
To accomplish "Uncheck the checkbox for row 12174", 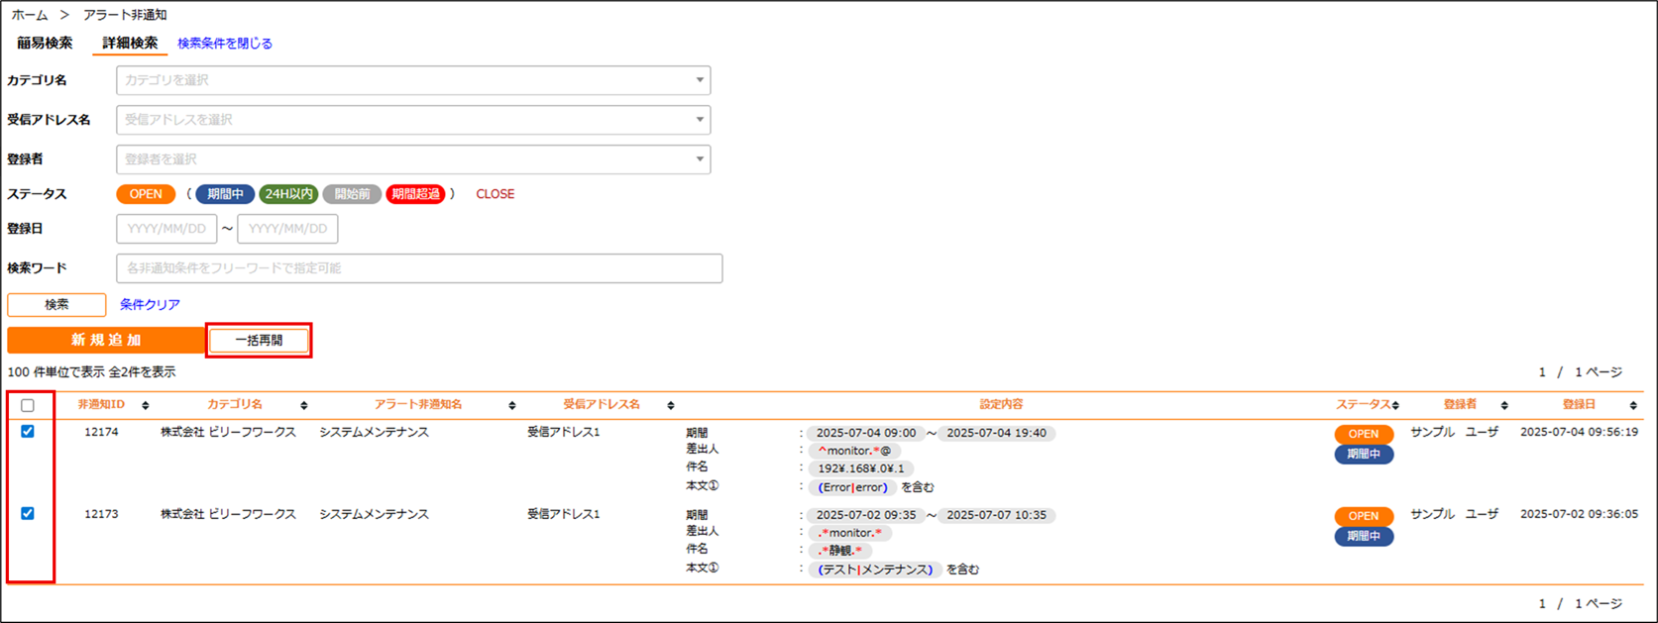I will (x=28, y=432).
